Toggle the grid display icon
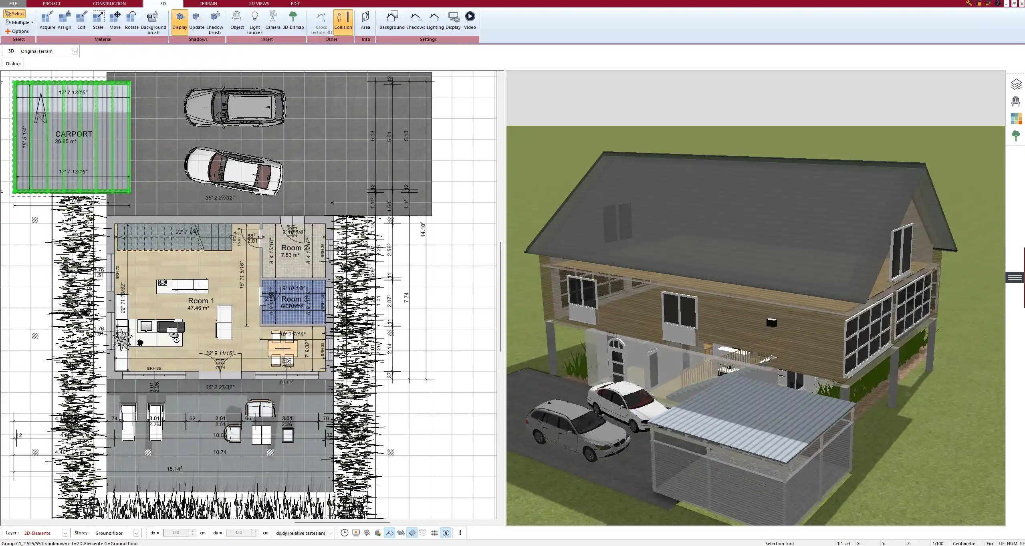The image size is (1025, 546). (x=434, y=533)
